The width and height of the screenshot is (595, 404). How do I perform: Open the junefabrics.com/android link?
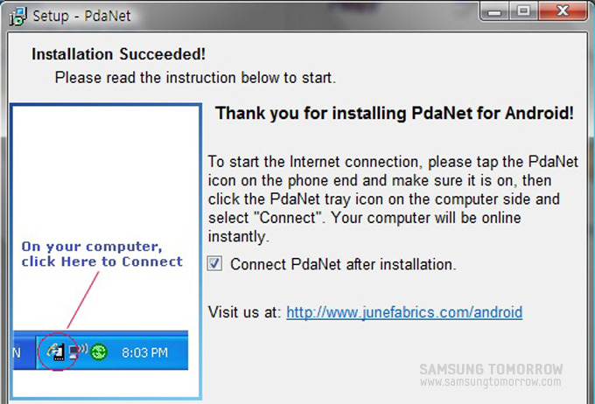click(404, 312)
